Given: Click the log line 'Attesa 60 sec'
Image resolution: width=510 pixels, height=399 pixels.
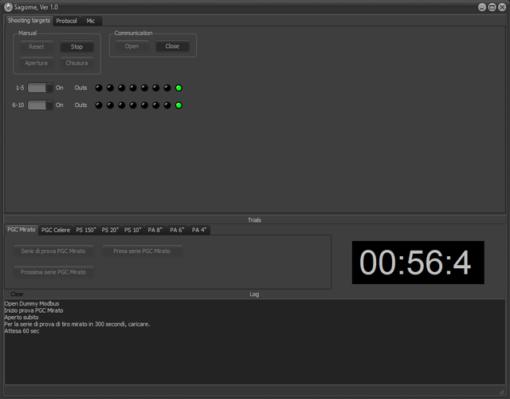Looking at the screenshot, I should 22,331.
